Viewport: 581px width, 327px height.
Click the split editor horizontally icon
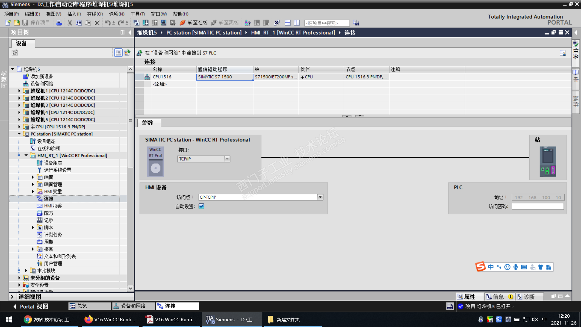[x=288, y=23]
